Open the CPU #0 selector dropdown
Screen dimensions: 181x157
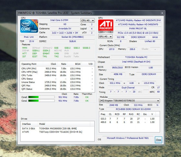[88, 20]
